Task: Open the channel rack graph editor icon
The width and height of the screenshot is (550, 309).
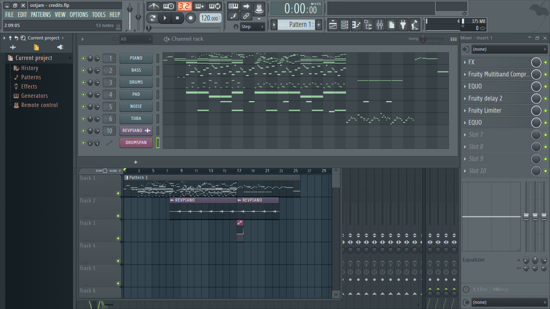Action: [453, 39]
